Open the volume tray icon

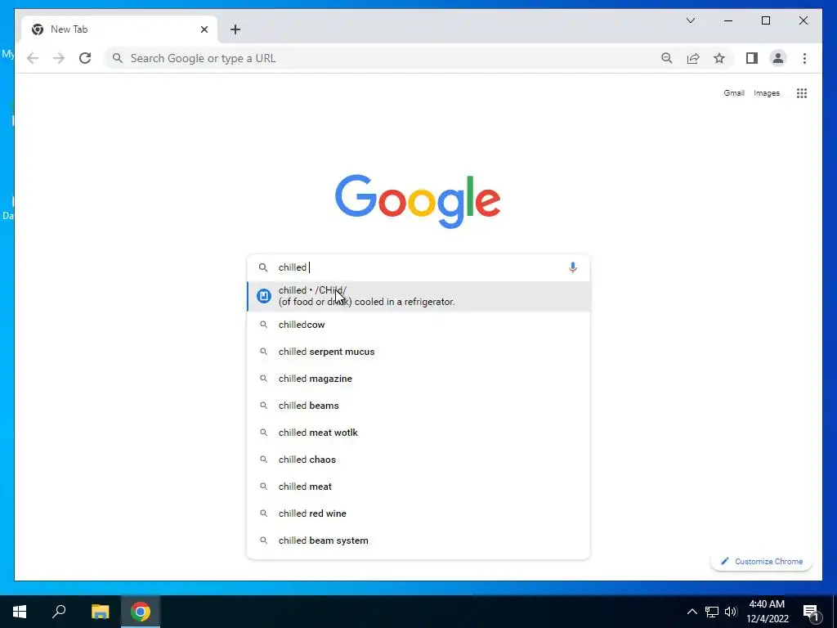tap(731, 612)
